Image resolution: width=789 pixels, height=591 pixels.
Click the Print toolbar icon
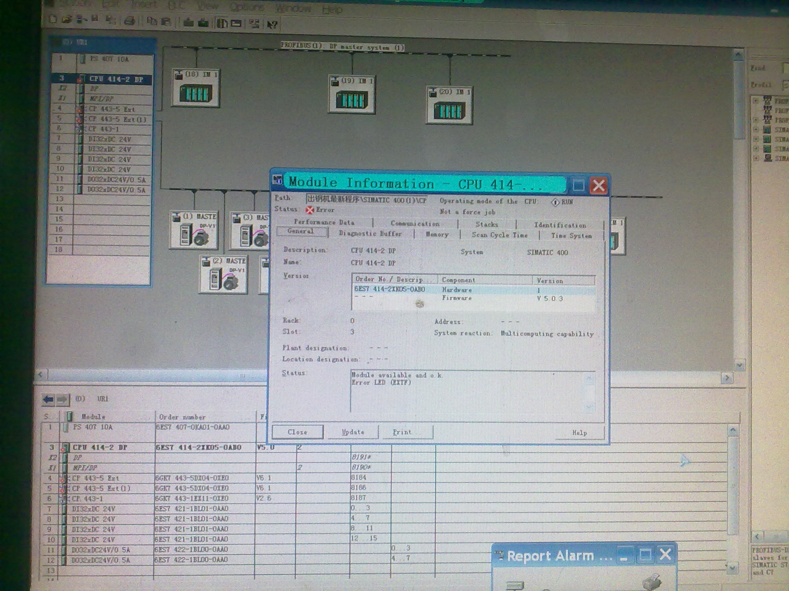tap(130, 21)
